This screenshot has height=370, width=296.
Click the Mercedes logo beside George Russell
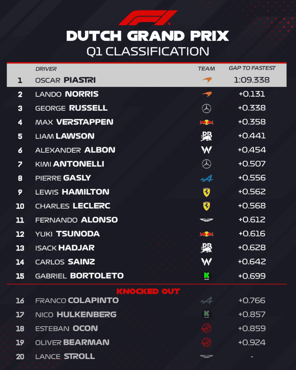point(206,108)
